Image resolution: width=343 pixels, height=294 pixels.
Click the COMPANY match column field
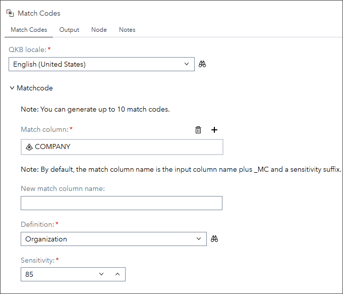[x=126, y=147]
